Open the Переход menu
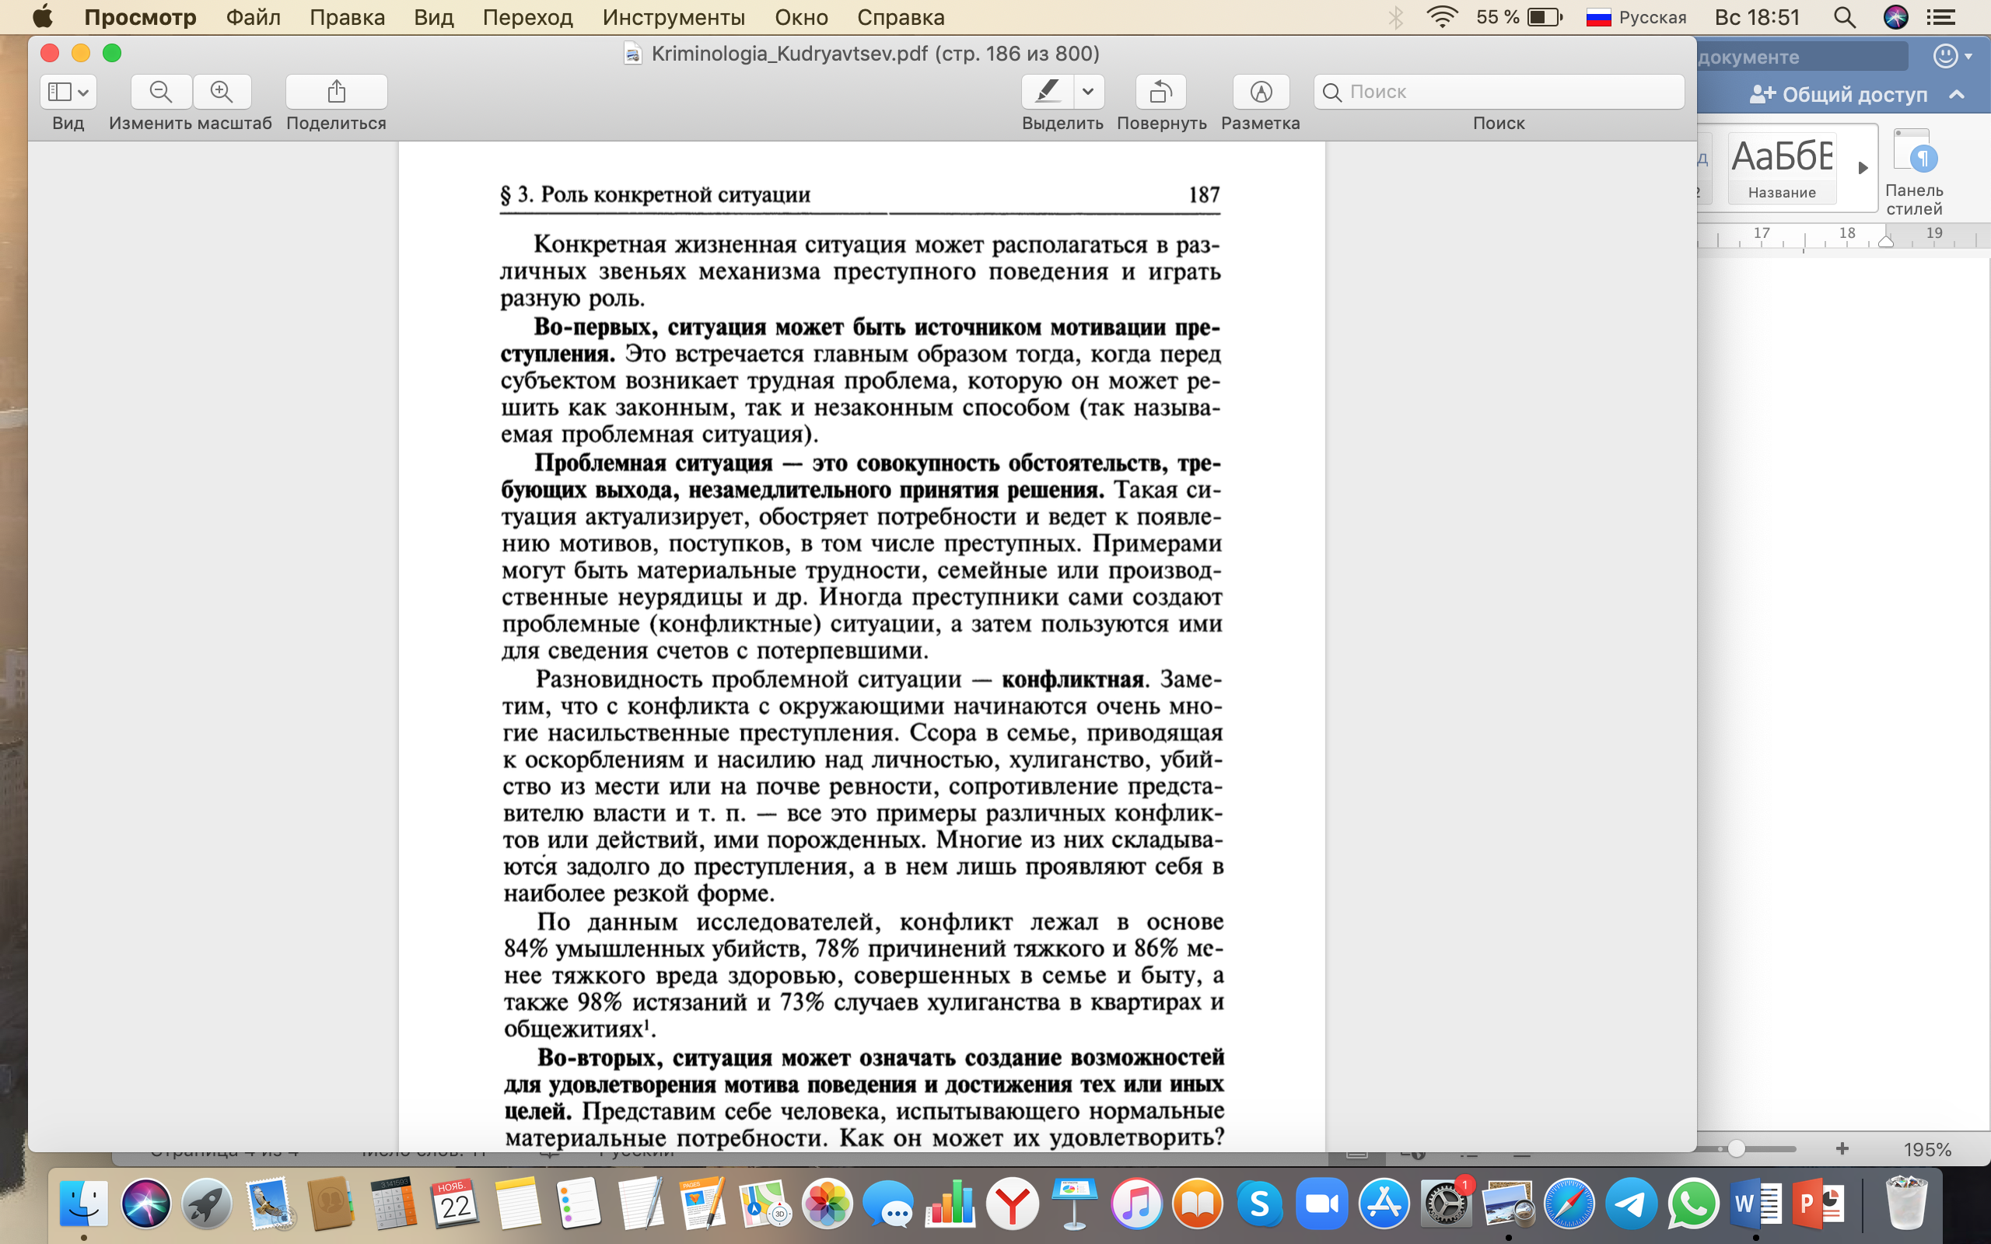The image size is (1991, 1244). point(527,17)
